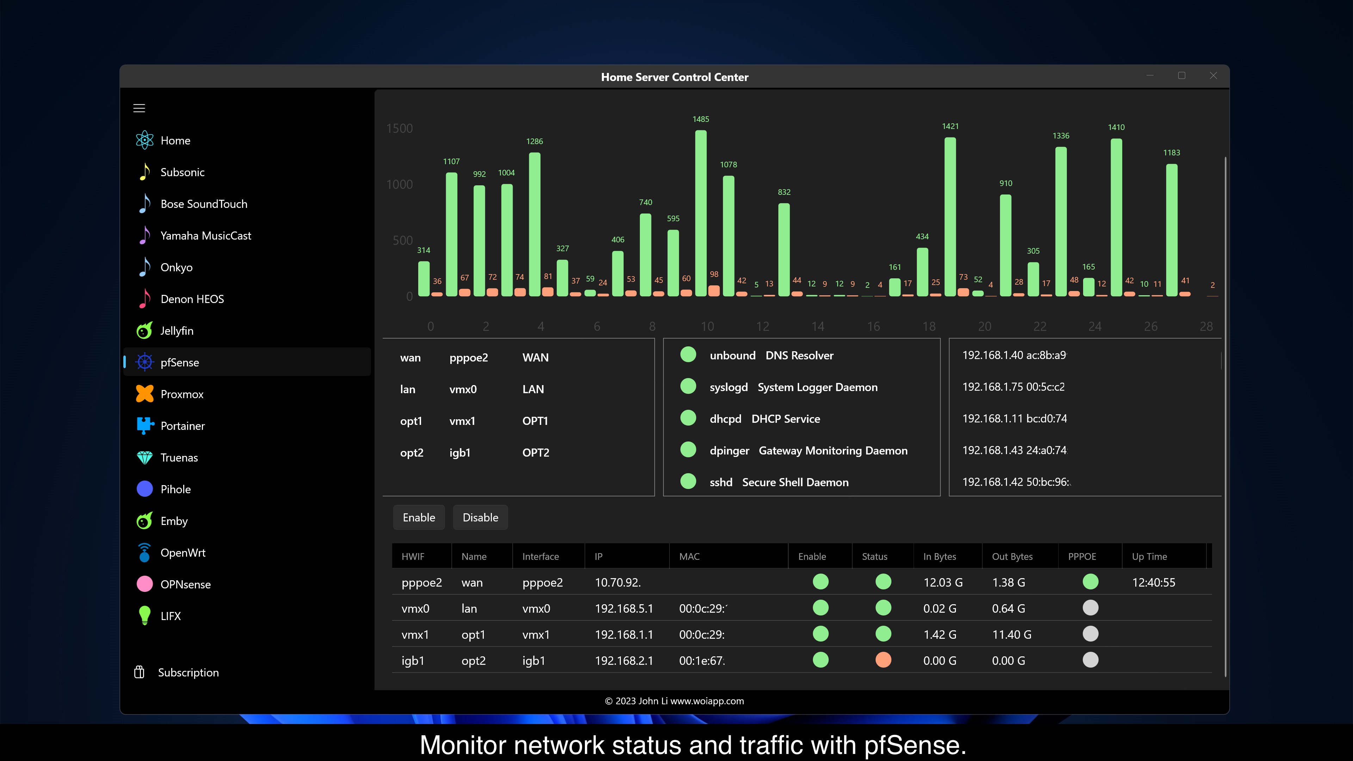This screenshot has height=761, width=1353.
Task: Toggle PPPOE indicator for vmx0 row
Action: click(1091, 608)
